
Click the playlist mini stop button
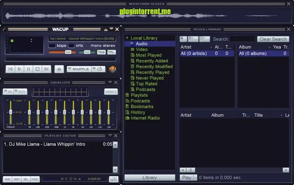pos(71,179)
